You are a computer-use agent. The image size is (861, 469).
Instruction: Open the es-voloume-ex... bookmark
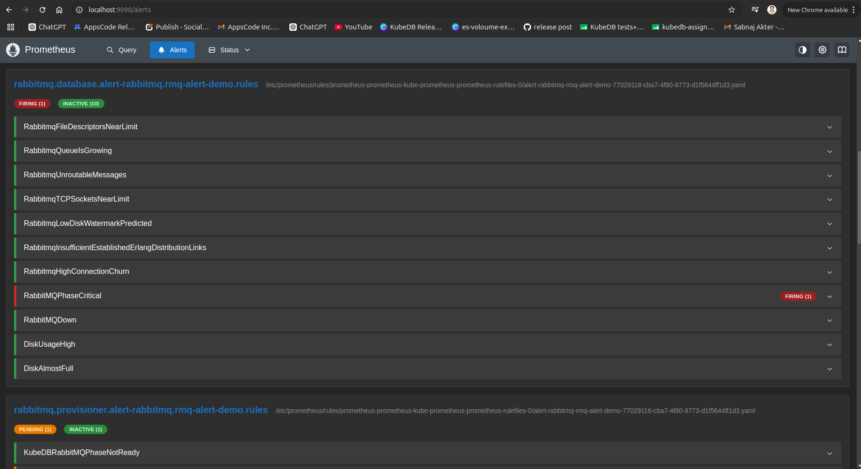[x=483, y=27]
